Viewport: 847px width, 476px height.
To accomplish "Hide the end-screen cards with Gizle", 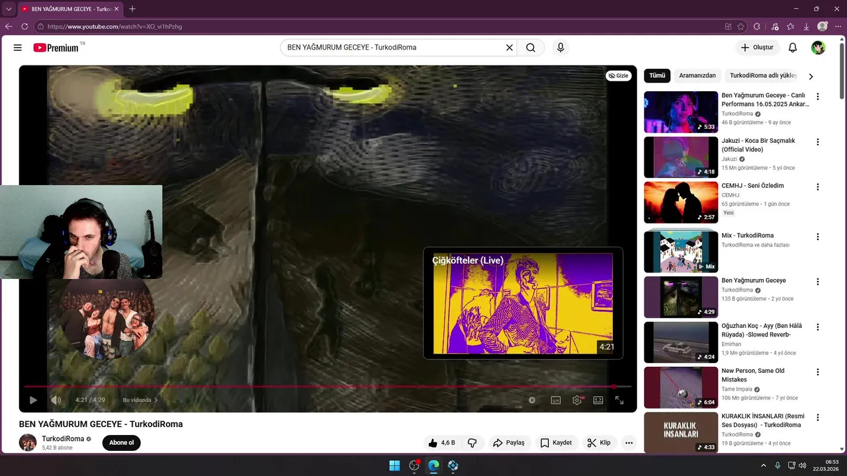I will [619, 76].
